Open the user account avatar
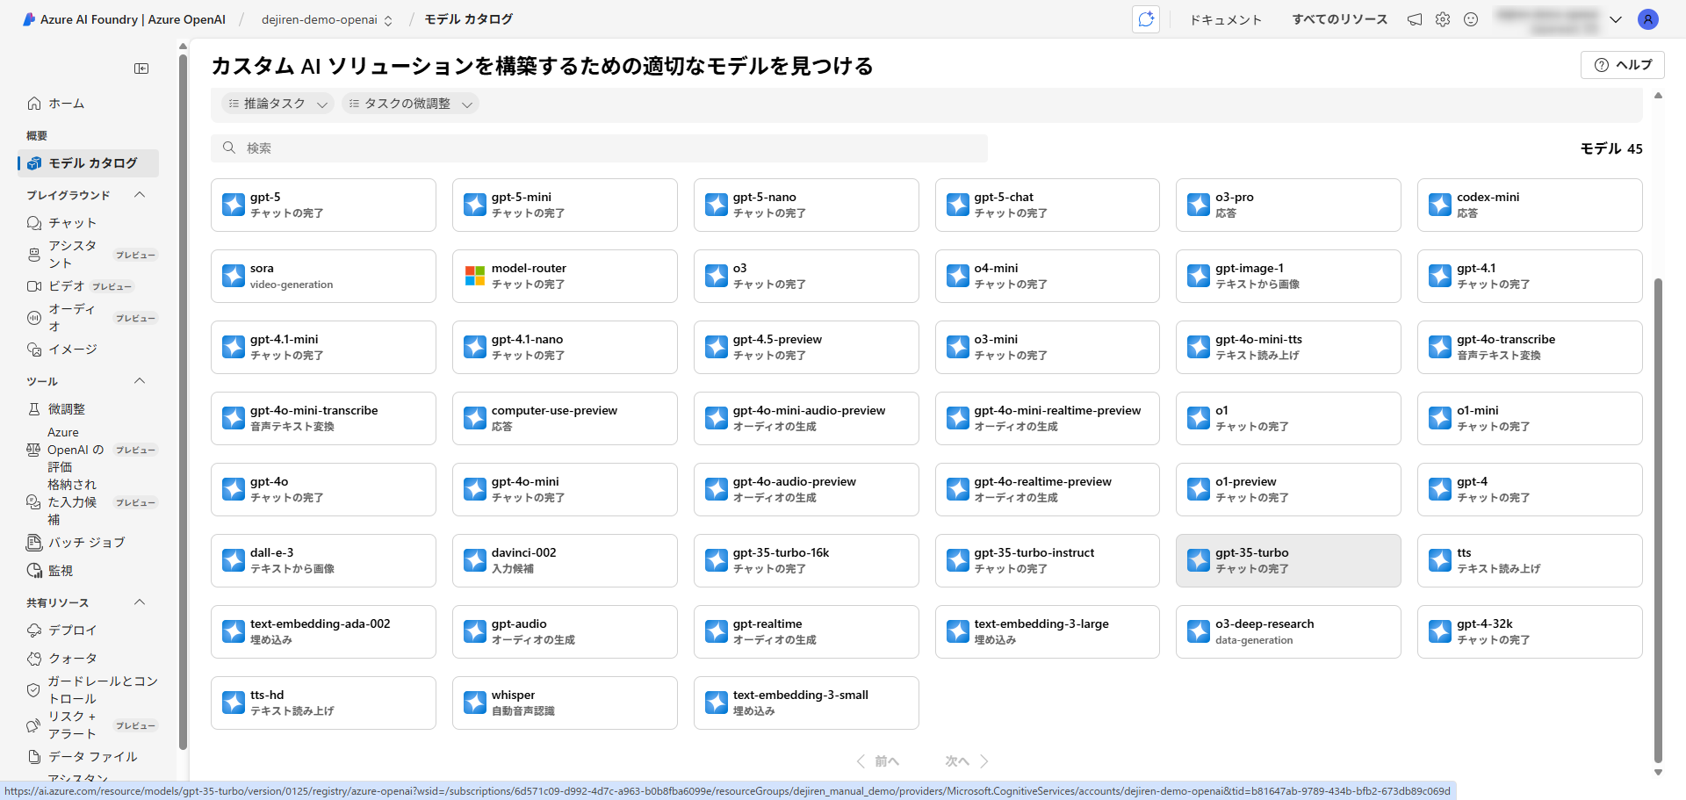 1648,19
